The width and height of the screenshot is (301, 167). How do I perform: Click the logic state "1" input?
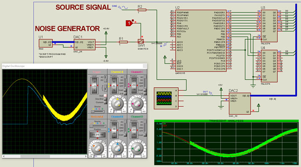coord(129,23)
